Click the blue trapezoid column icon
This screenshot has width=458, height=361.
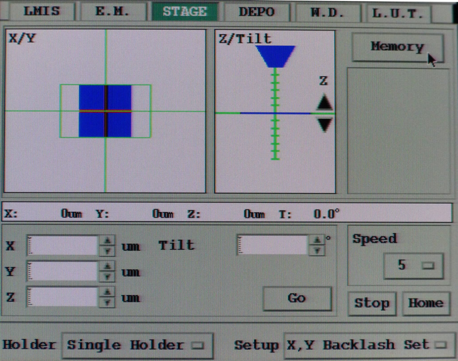tap(275, 56)
